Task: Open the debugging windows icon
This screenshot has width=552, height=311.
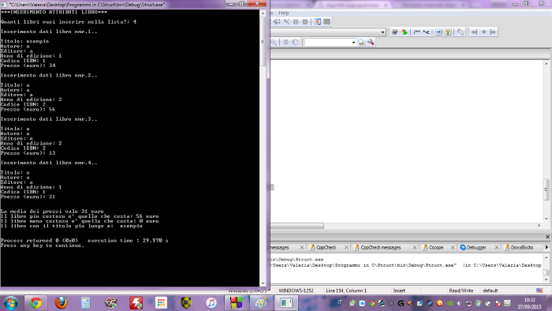Action: click(x=317, y=22)
